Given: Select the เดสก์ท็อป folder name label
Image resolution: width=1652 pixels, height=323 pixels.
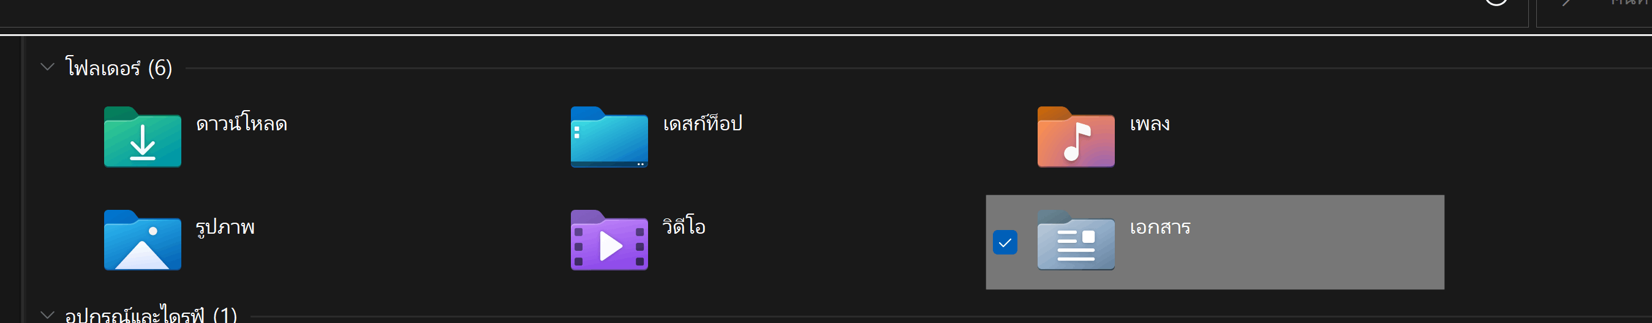Looking at the screenshot, I should (703, 122).
